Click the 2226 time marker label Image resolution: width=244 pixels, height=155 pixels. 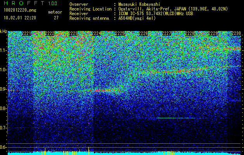click(x=143, y=33)
